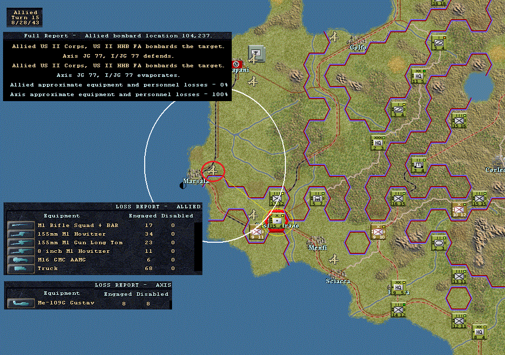505x355 pixels.
Task: Click 'M1 Rifle Squad + BAR' row text
Action: point(78,226)
